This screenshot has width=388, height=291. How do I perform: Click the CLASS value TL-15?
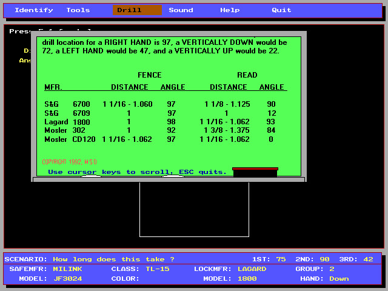coord(158,269)
